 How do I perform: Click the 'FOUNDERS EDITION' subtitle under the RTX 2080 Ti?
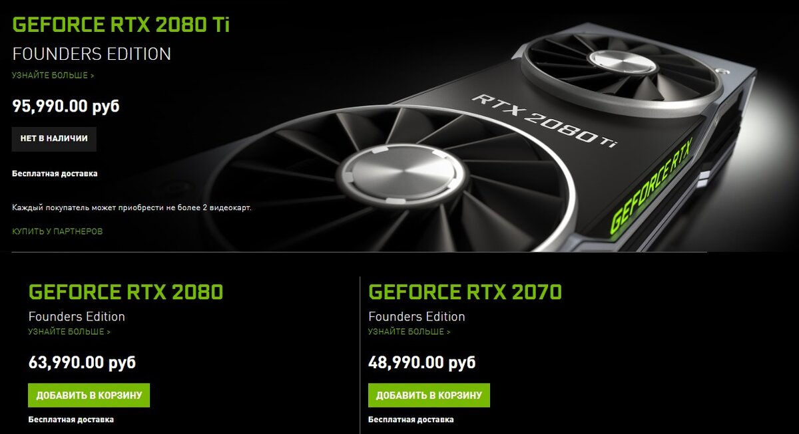pyautogui.click(x=91, y=54)
